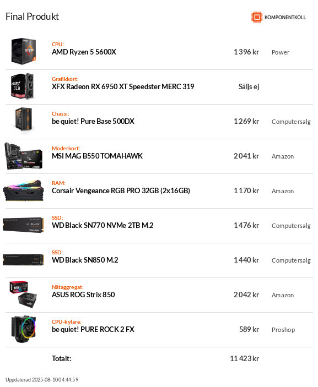The image size is (318, 387).
Task: Open the AMD Ryzen 5 5600X product link
Action: coord(84,52)
